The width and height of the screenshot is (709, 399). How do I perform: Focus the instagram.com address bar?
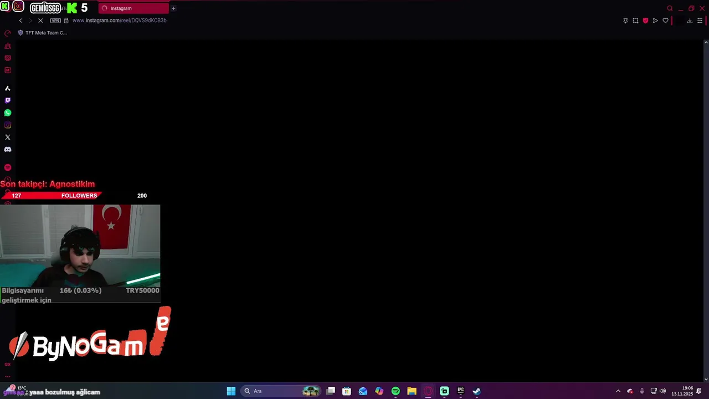click(119, 21)
